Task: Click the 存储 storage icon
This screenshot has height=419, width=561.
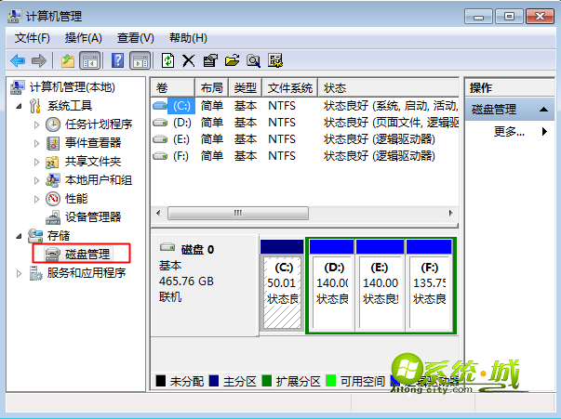Action: 35,236
